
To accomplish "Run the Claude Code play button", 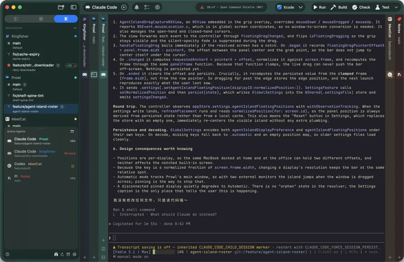I will click(124, 7).
